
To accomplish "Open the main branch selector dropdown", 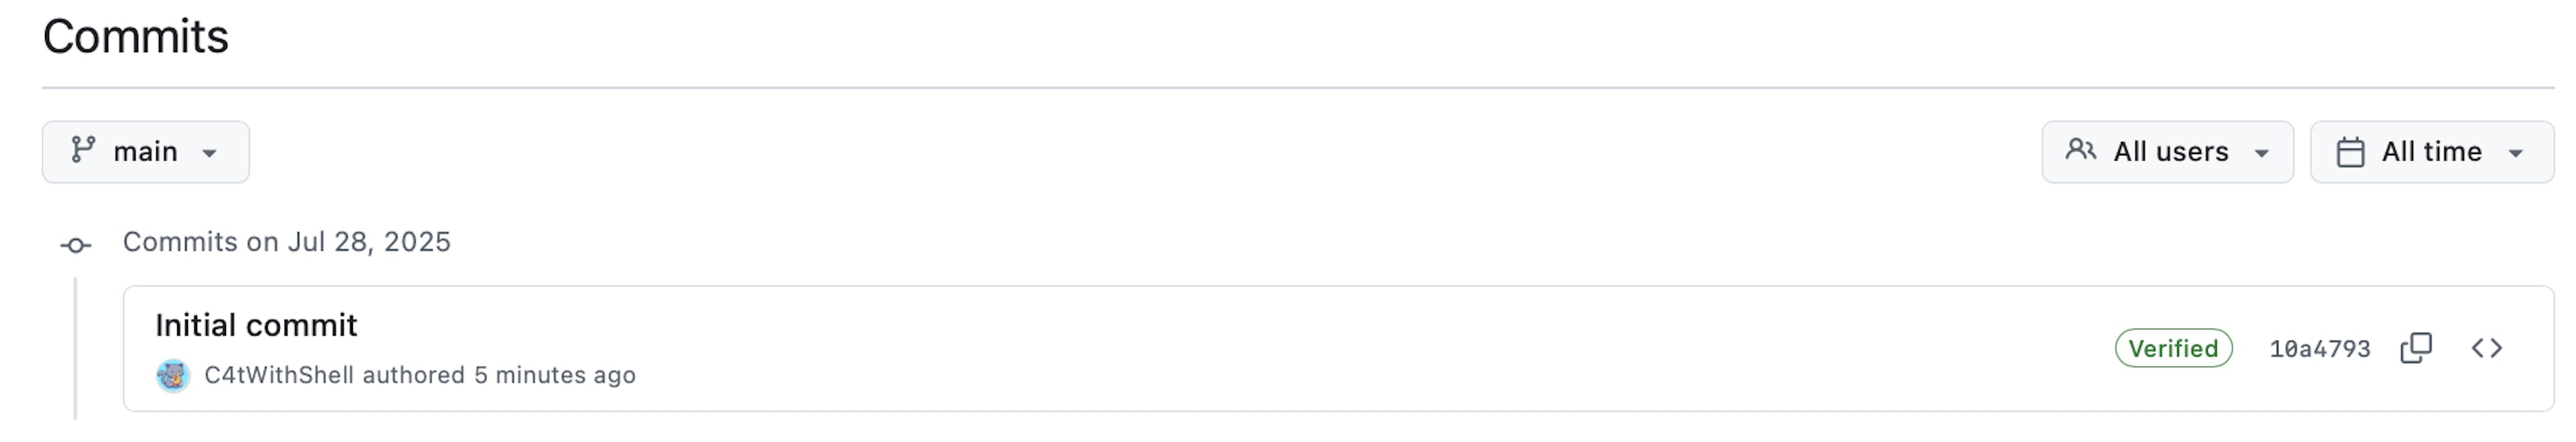I will [x=146, y=151].
